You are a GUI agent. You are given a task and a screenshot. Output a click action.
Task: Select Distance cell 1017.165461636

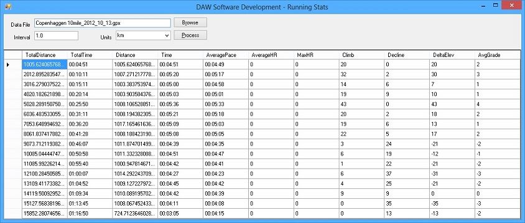point(135,124)
